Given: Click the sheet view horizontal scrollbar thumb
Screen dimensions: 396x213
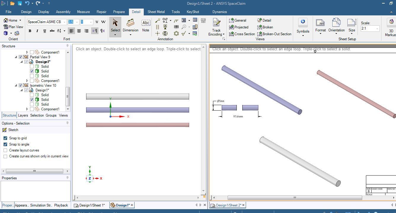Looking at the screenshot, I should (x=295, y=198).
